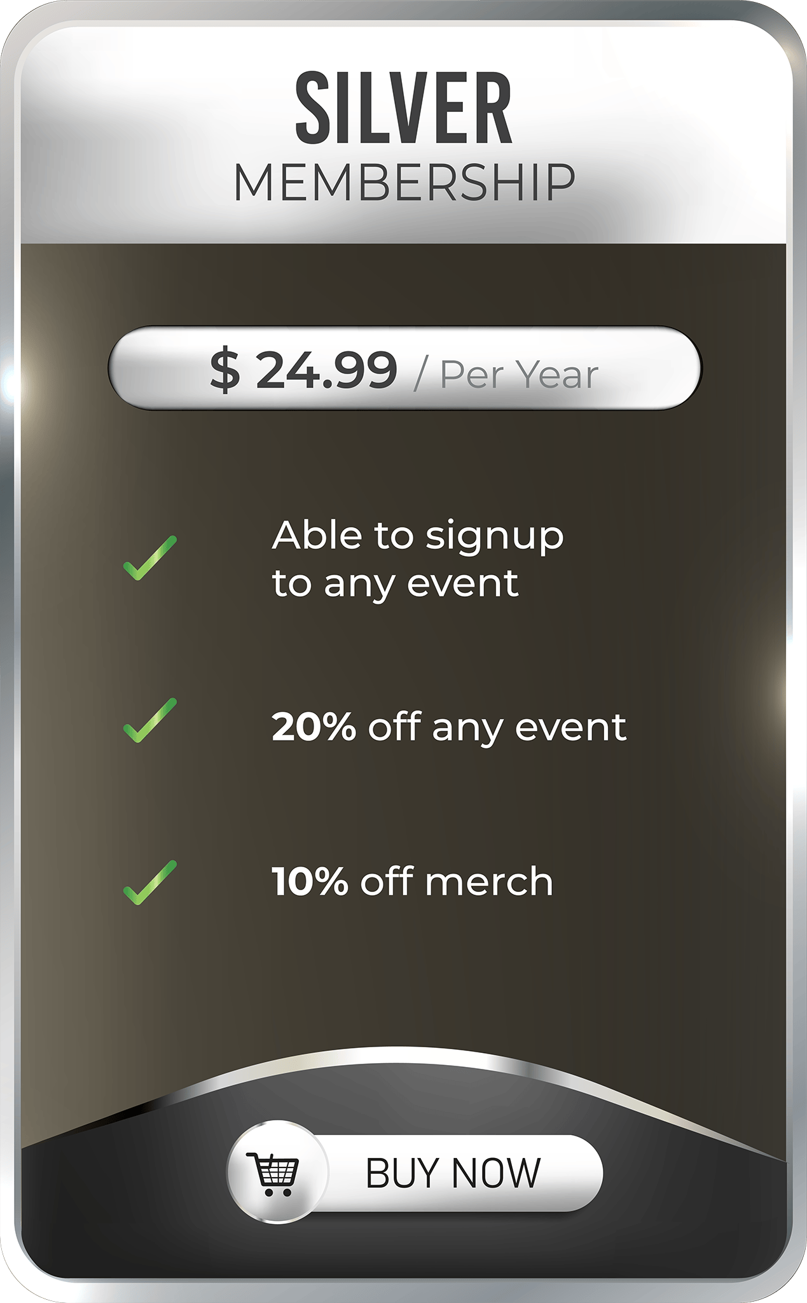Click the shopping cart icon
Viewport: 807px width, 1303px height.
[275, 1174]
